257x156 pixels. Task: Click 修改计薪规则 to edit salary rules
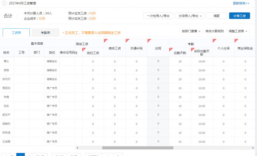point(214,31)
